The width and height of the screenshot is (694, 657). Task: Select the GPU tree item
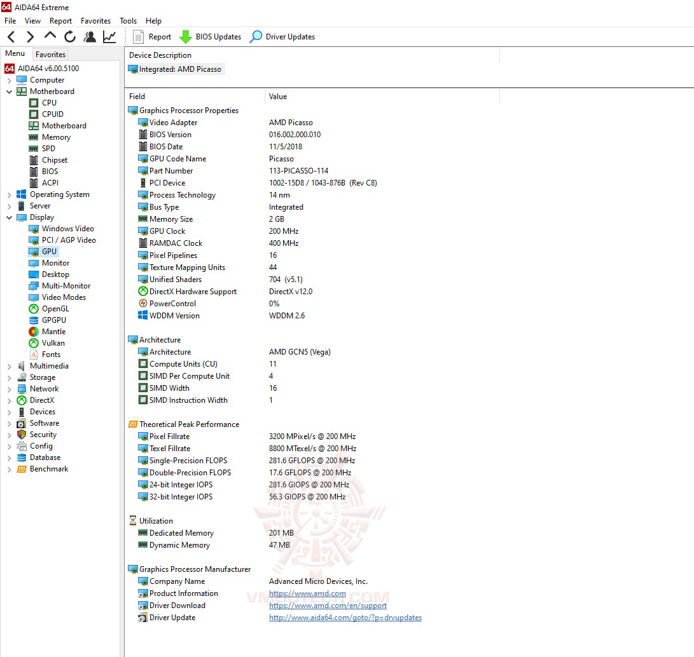point(49,252)
